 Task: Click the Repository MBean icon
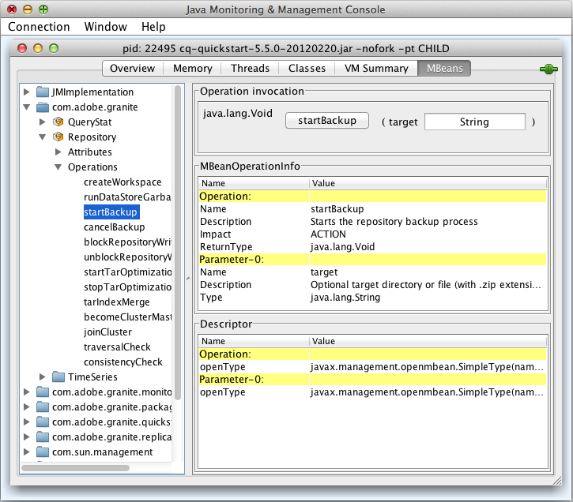pos(58,137)
